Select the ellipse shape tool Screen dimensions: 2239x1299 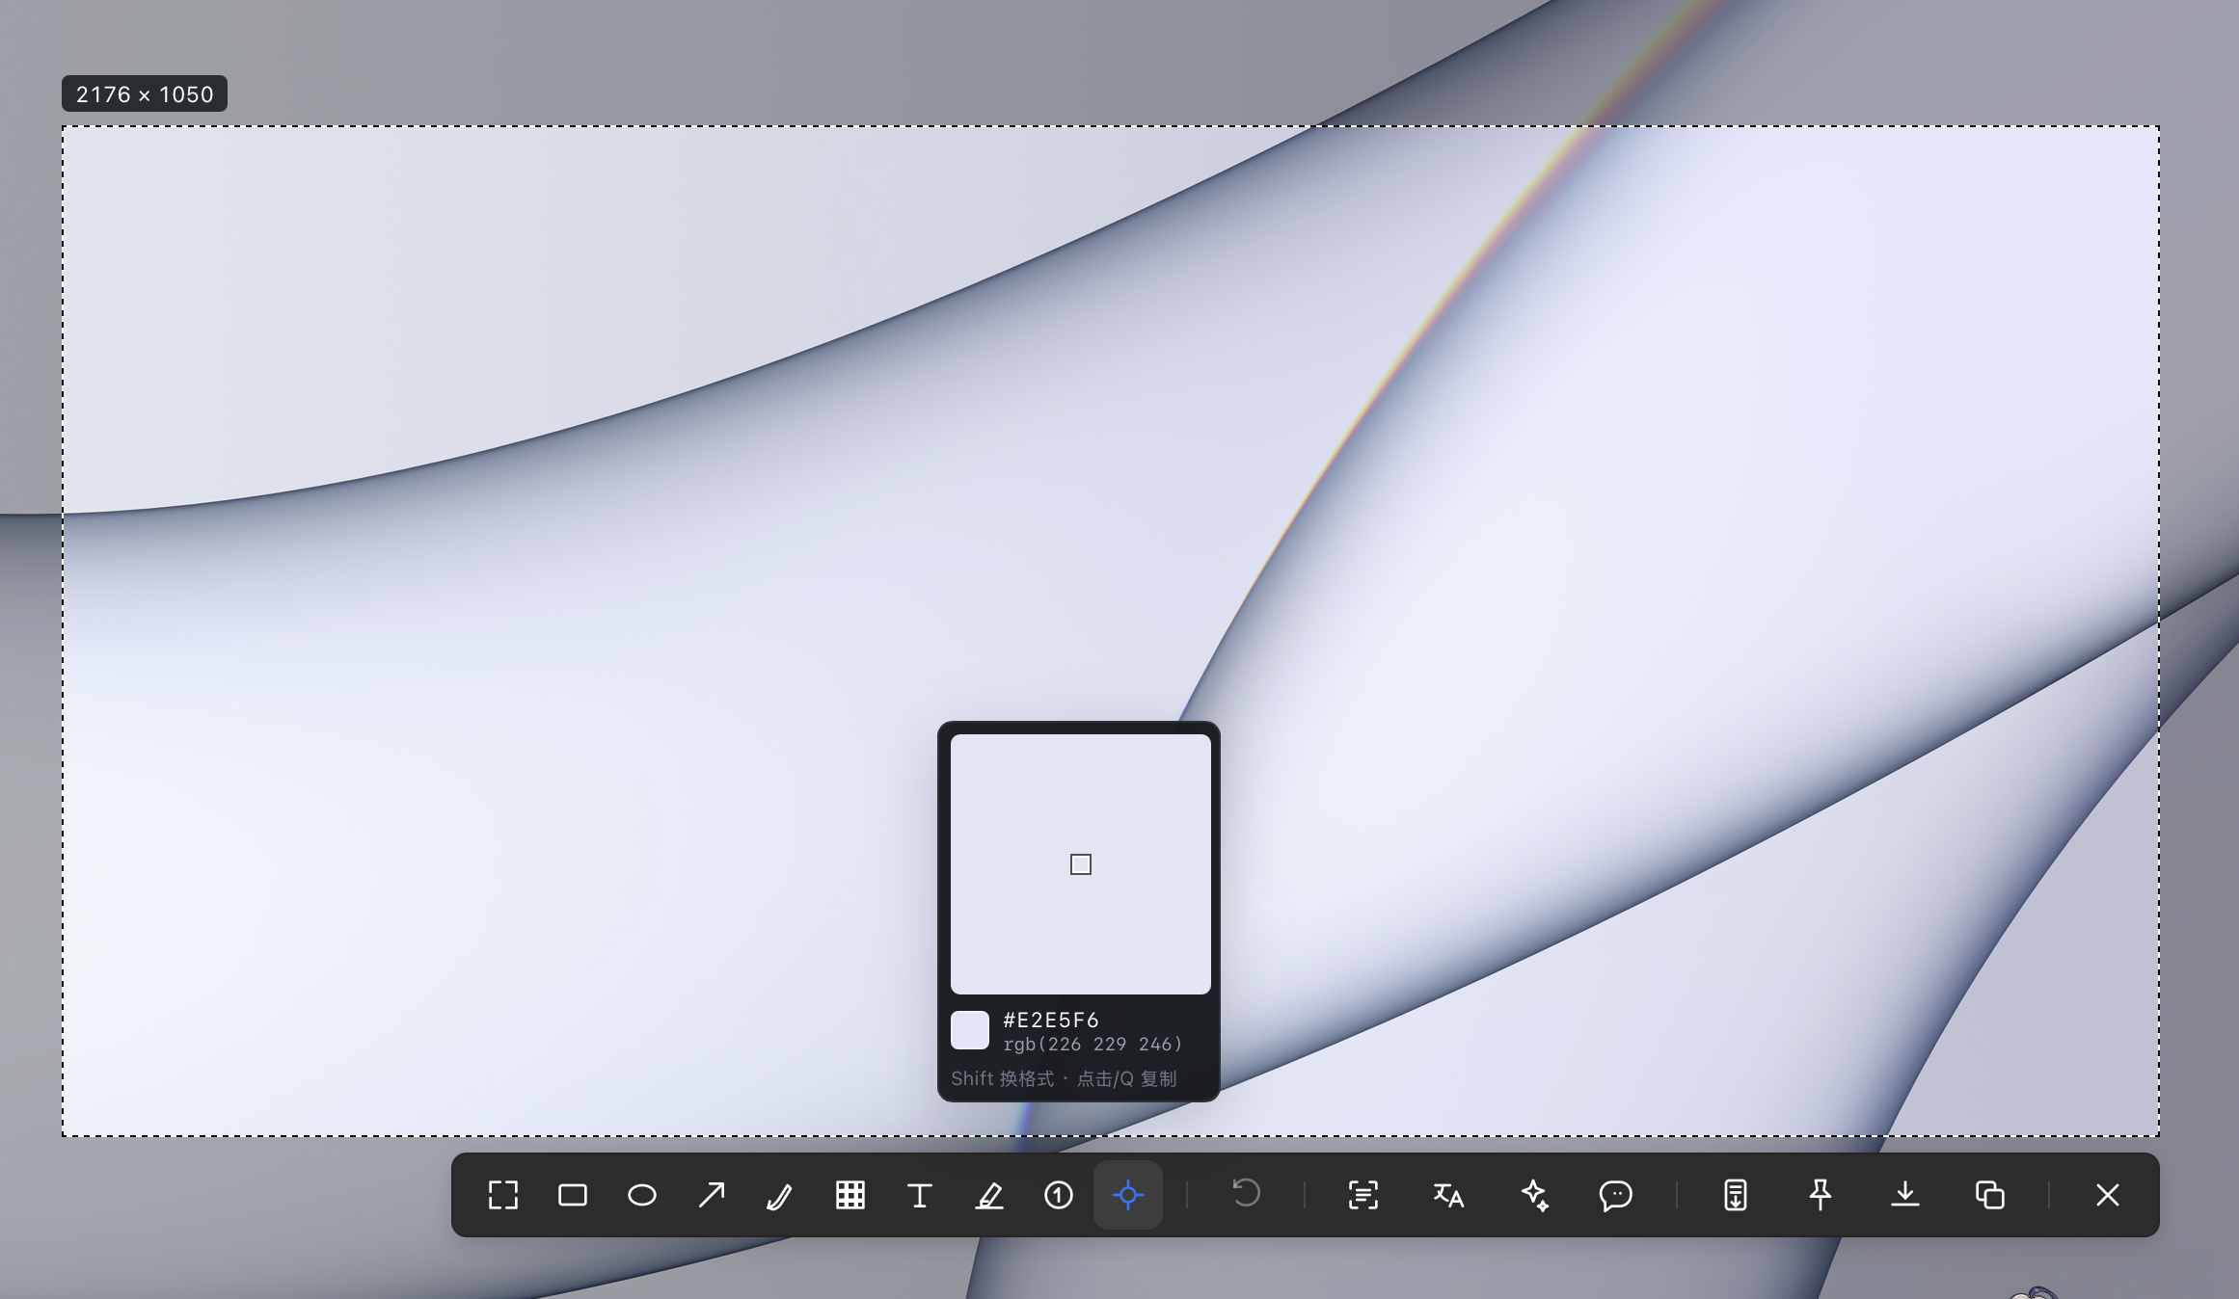(x=642, y=1195)
